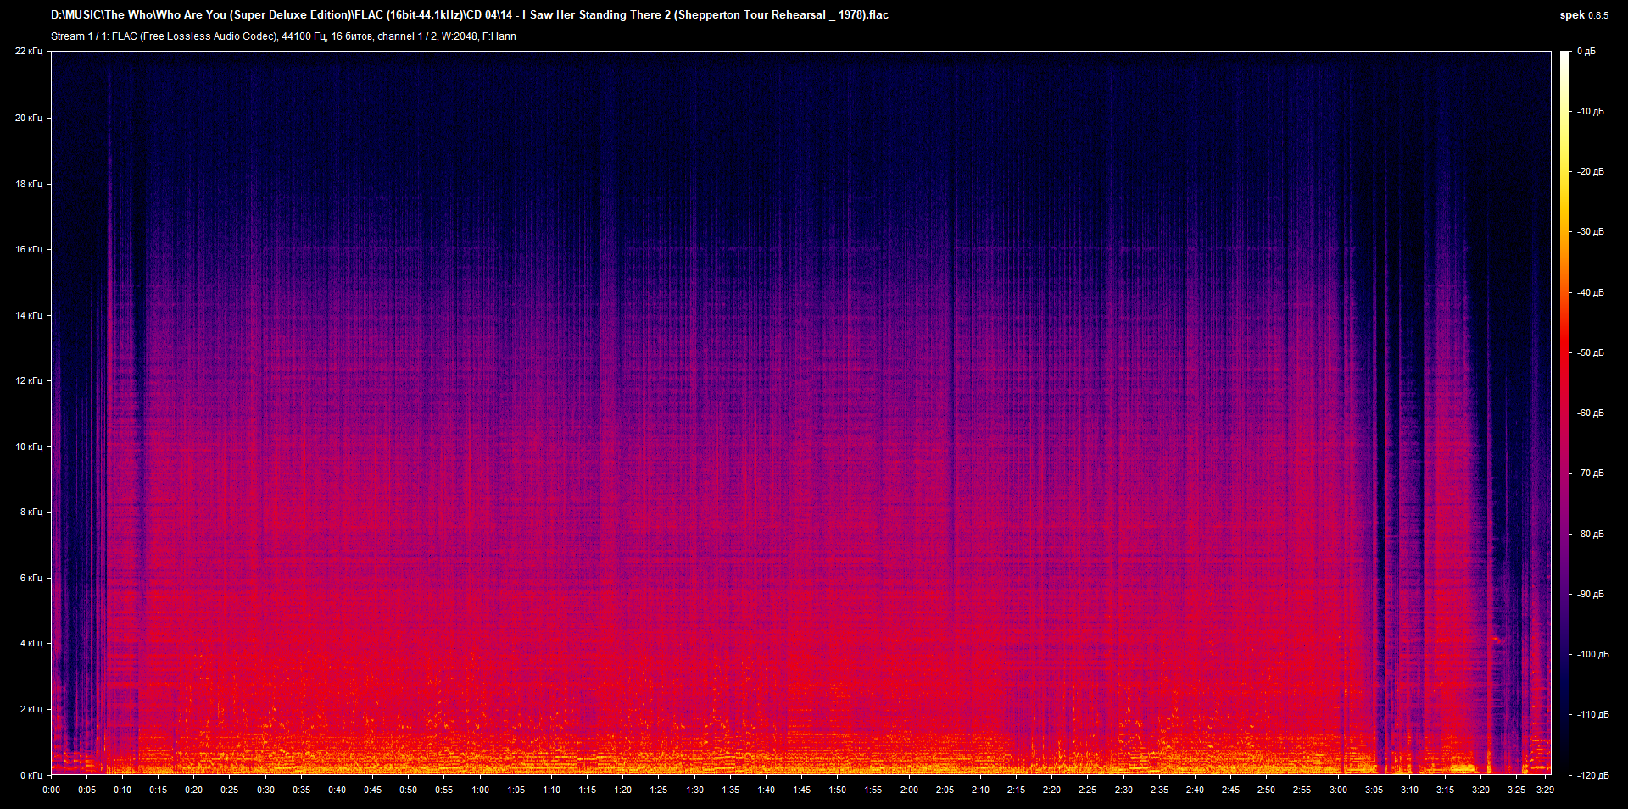Viewport: 1628px width, 809px height.
Task: Select the -50 дБ scale label
Action: (1590, 353)
